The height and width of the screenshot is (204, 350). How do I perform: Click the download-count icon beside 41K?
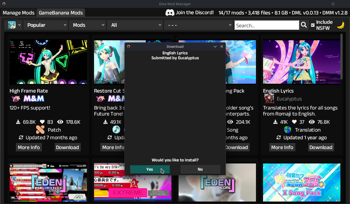pos(276,122)
